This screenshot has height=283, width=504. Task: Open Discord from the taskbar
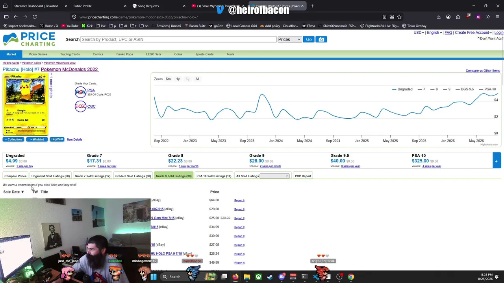[282, 277]
